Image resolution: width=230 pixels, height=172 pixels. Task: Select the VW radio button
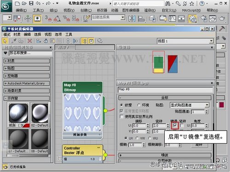coord(137,138)
